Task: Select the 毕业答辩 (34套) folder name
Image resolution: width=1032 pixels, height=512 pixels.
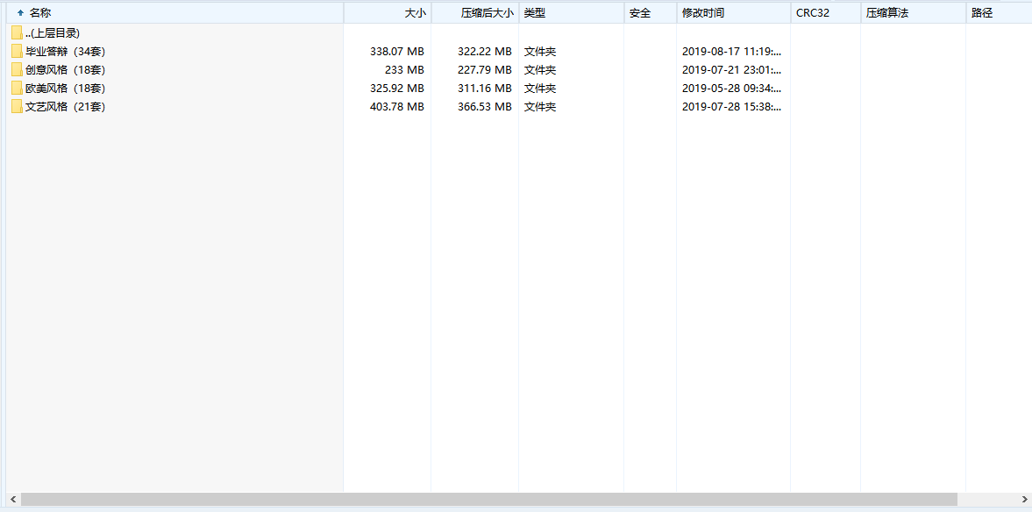Action: click(x=65, y=52)
